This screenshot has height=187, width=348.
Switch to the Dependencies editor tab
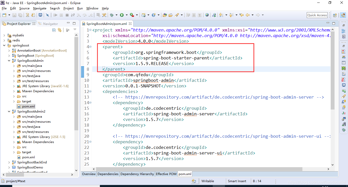tap(108, 174)
